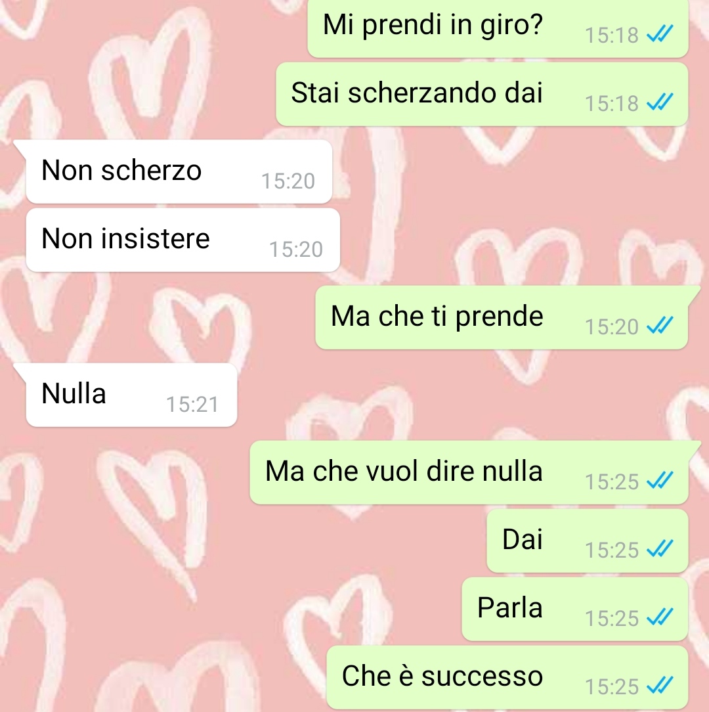The height and width of the screenshot is (712, 709).
Task: Click the 15:20 timestamp on 'Non insistere'
Action: (x=296, y=250)
